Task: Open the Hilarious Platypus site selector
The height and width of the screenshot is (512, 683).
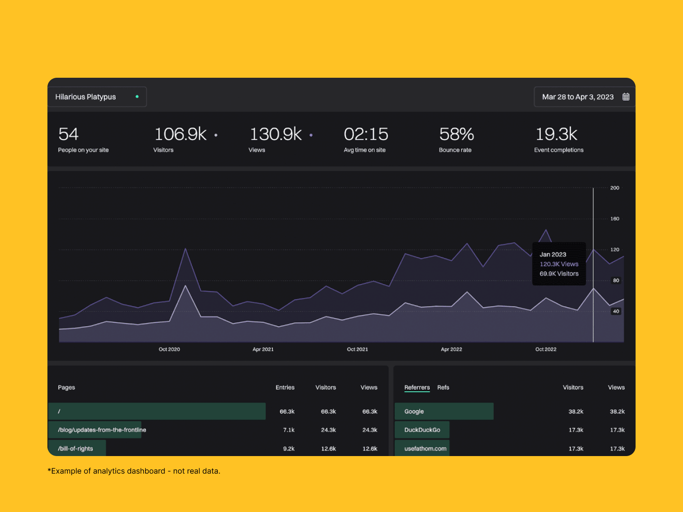Action: pyautogui.click(x=97, y=97)
